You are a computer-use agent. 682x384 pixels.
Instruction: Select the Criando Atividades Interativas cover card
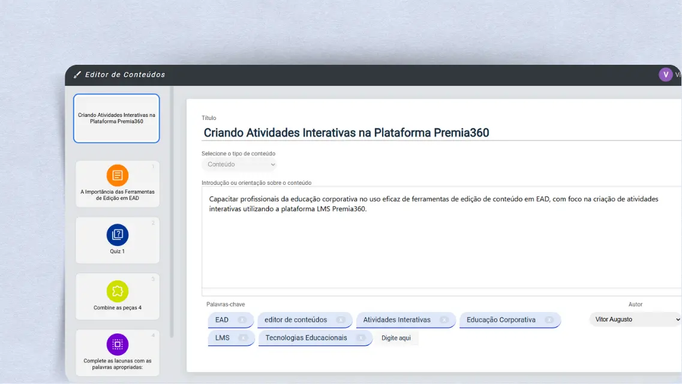116,118
